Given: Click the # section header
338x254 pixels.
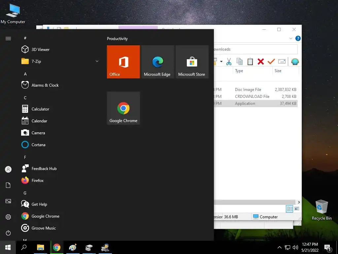Looking at the screenshot, I should (x=25, y=38).
